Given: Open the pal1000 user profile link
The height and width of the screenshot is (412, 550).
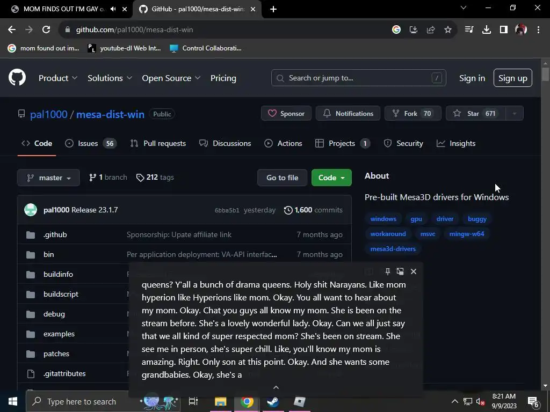Looking at the screenshot, I should click(x=49, y=114).
